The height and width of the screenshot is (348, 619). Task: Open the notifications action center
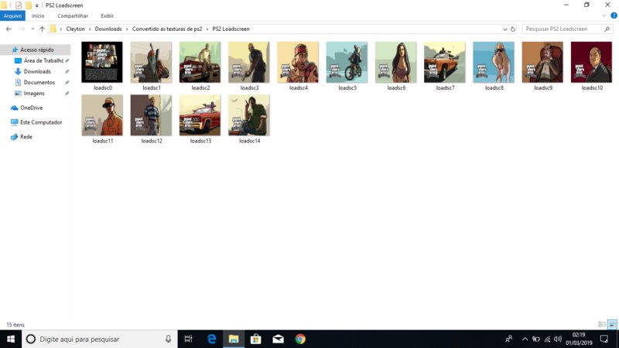coord(604,339)
